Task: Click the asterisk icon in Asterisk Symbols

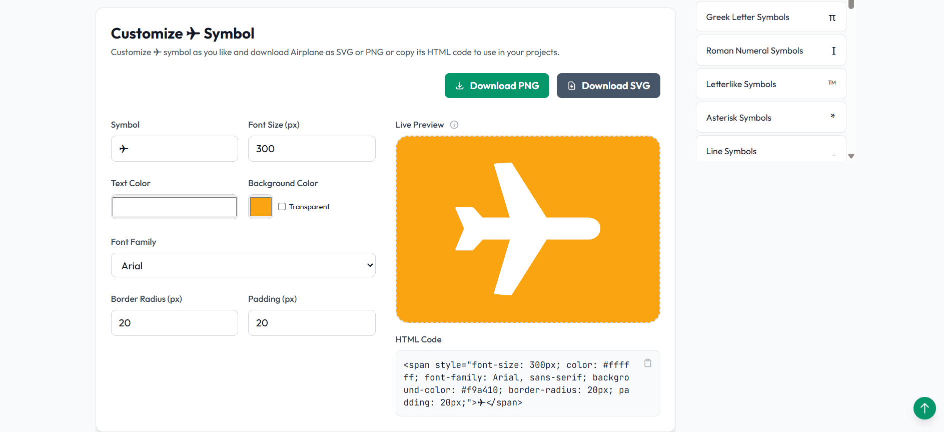Action: click(x=832, y=117)
